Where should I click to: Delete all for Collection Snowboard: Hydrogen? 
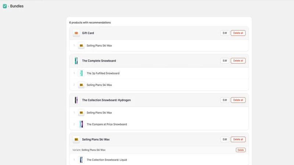tap(238, 100)
